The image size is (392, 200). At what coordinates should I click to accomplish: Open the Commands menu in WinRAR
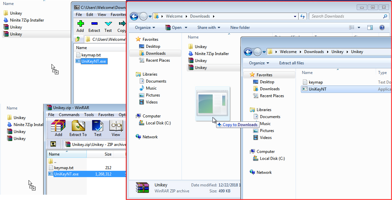(69, 115)
